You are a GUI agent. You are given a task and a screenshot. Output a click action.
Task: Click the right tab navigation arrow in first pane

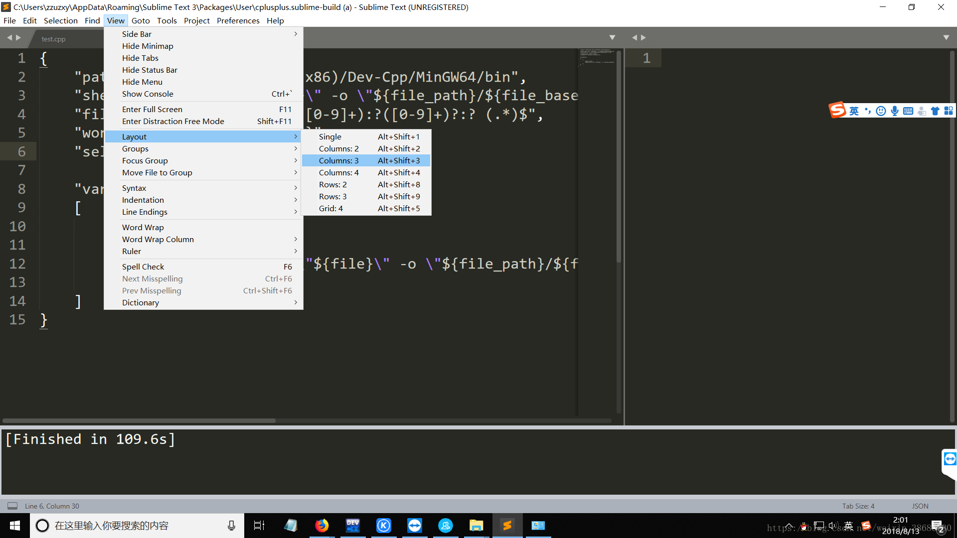coord(18,38)
